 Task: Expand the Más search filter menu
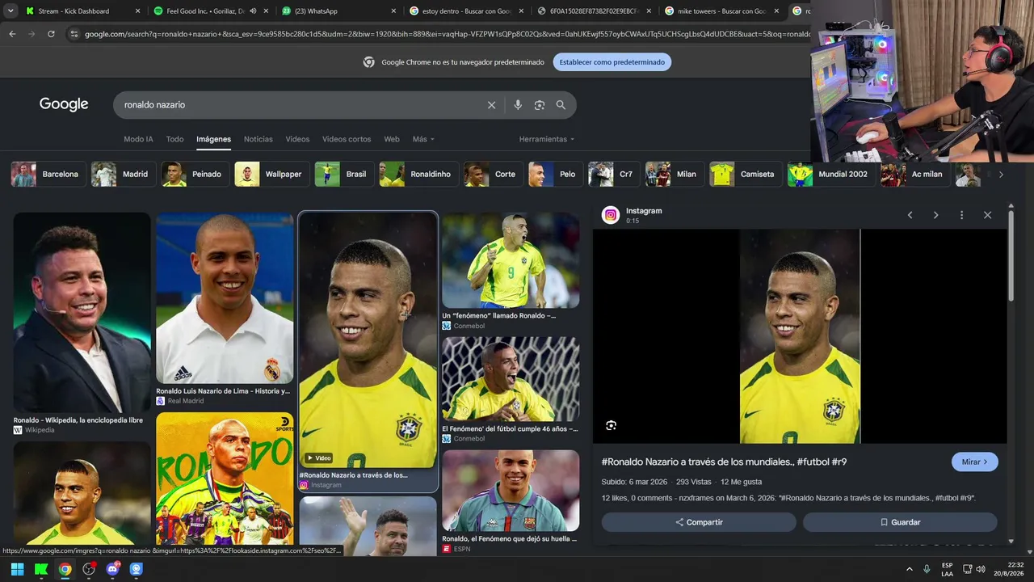(423, 139)
